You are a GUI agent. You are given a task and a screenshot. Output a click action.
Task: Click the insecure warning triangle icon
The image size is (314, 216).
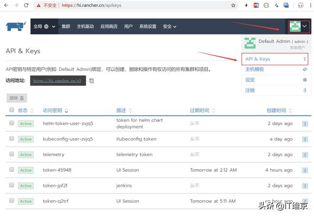pos(39,5)
